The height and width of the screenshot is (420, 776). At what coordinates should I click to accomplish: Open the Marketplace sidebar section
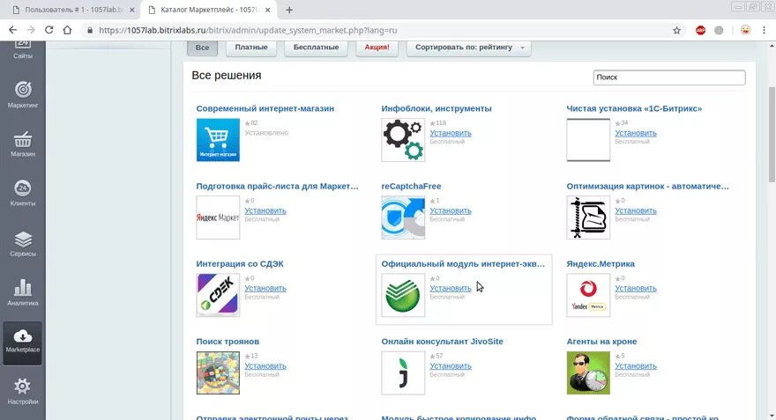(x=23, y=342)
